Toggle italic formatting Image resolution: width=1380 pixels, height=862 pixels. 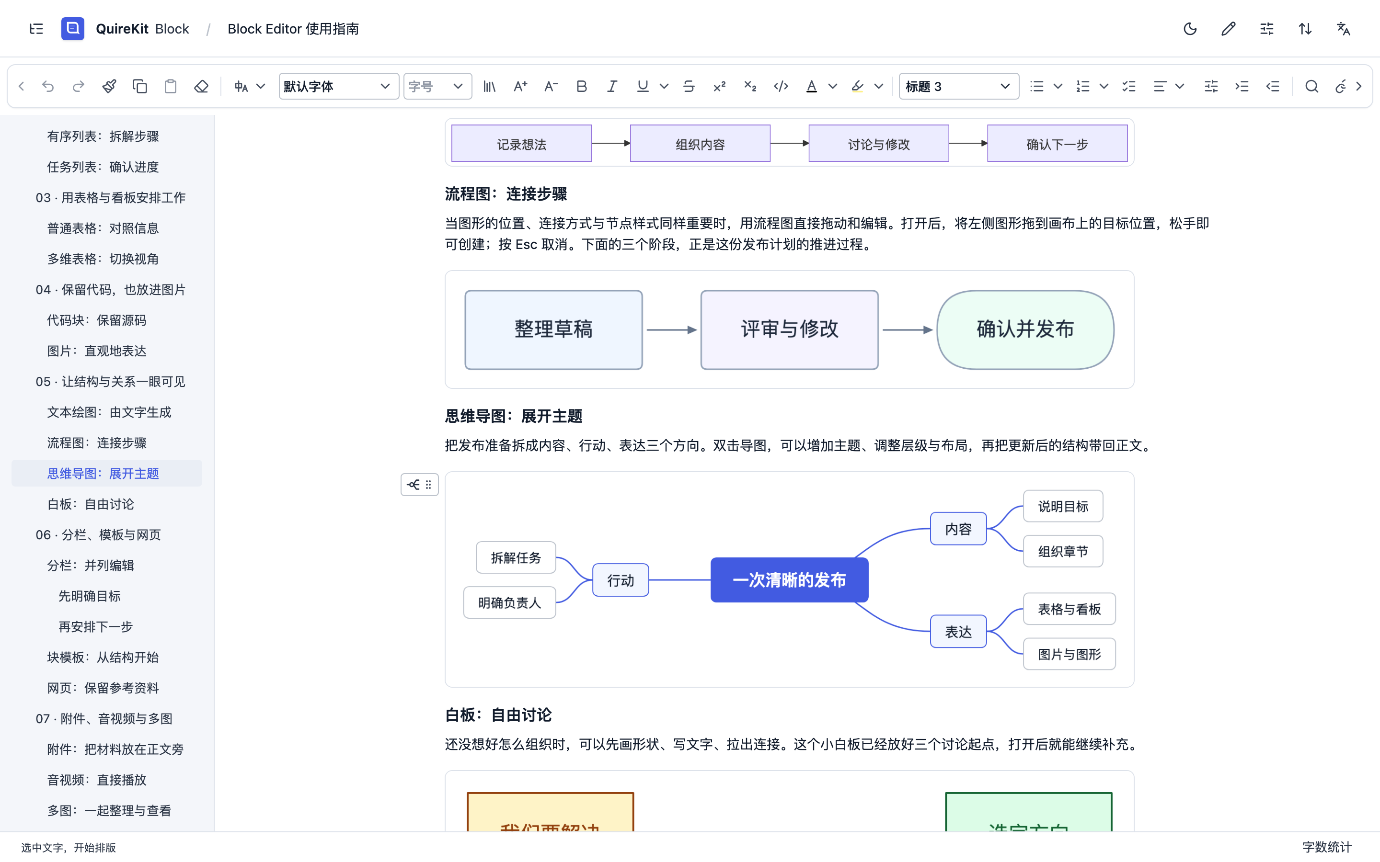point(612,86)
